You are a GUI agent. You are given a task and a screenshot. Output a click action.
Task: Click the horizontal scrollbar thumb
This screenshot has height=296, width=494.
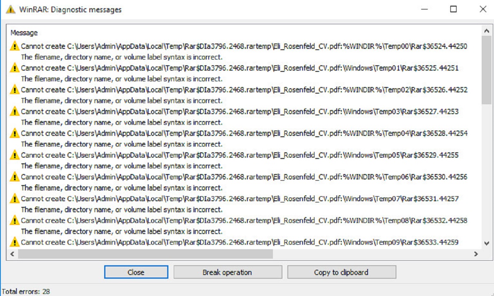point(145,254)
